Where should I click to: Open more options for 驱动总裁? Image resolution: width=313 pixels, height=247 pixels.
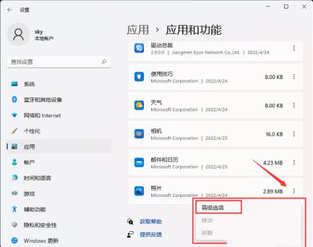pos(294,48)
